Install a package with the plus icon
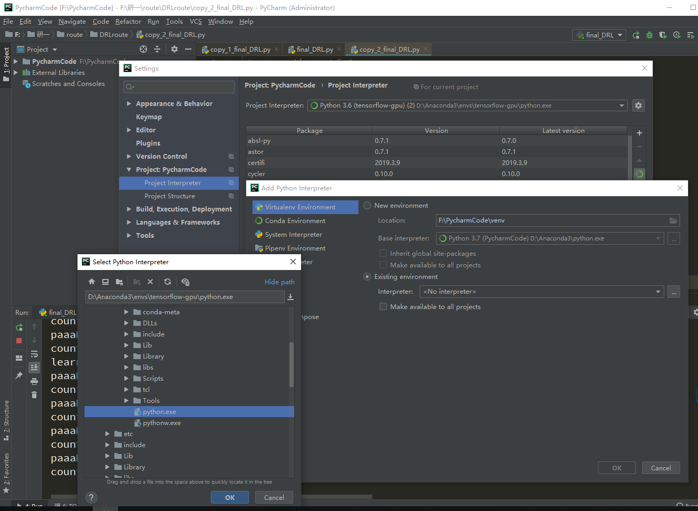The height and width of the screenshot is (511, 698). tap(639, 133)
